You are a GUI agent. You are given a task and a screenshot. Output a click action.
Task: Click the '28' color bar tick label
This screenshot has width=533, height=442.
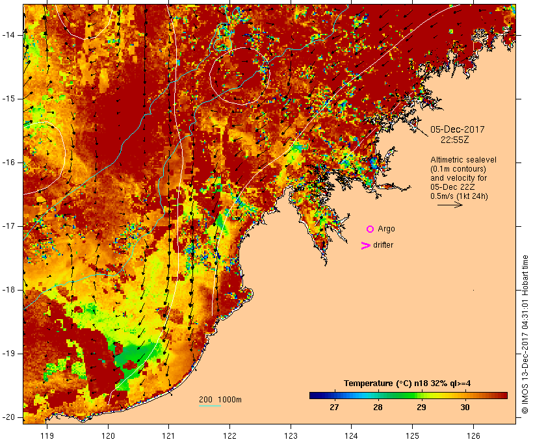coord(378,408)
